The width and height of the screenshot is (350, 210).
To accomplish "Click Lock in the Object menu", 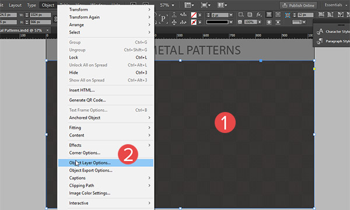I will (106, 57).
